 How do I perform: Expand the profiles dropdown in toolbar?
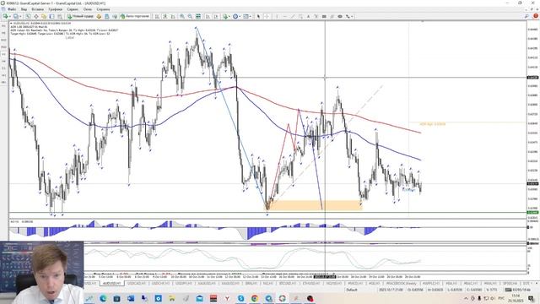click(20, 16)
